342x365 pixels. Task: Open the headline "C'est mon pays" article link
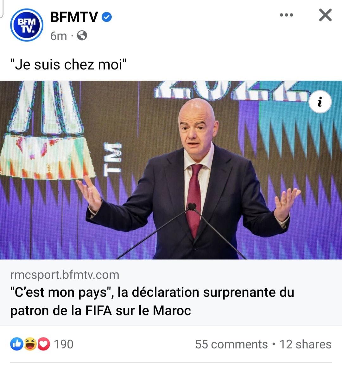coord(152,301)
